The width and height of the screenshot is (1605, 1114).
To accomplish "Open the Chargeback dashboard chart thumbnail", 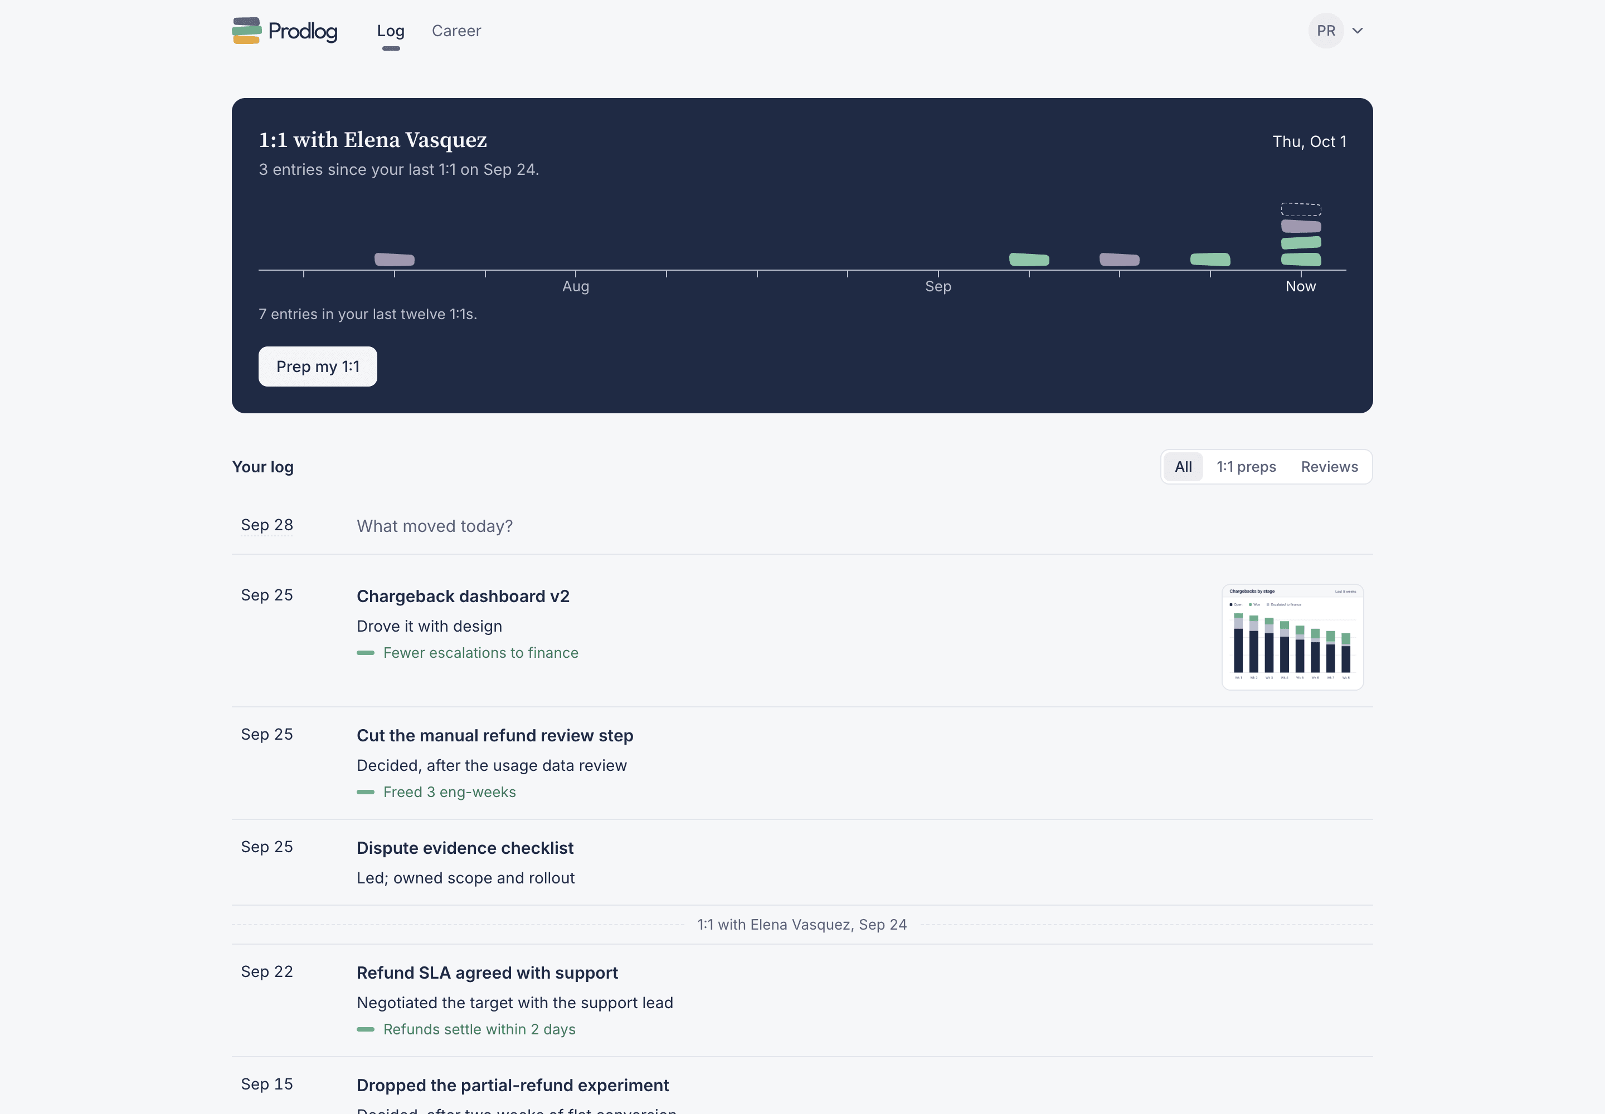I will coord(1292,637).
